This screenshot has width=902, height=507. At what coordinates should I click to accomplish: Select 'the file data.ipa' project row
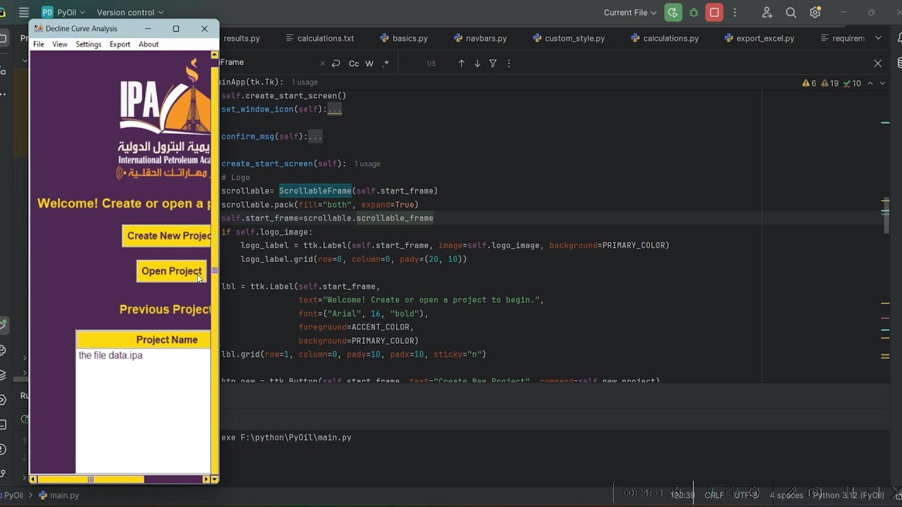(144, 356)
